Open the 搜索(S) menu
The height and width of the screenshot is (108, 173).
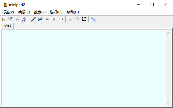coord(40,12)
